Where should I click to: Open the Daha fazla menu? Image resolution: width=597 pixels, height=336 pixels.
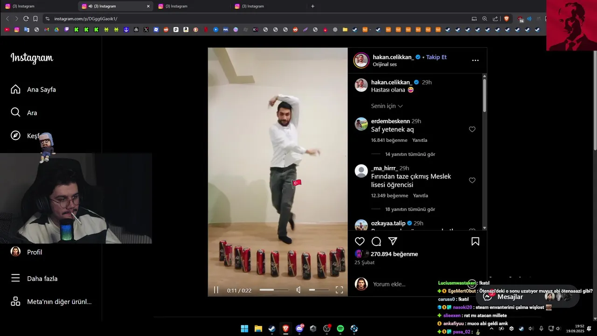click(35, 278)
